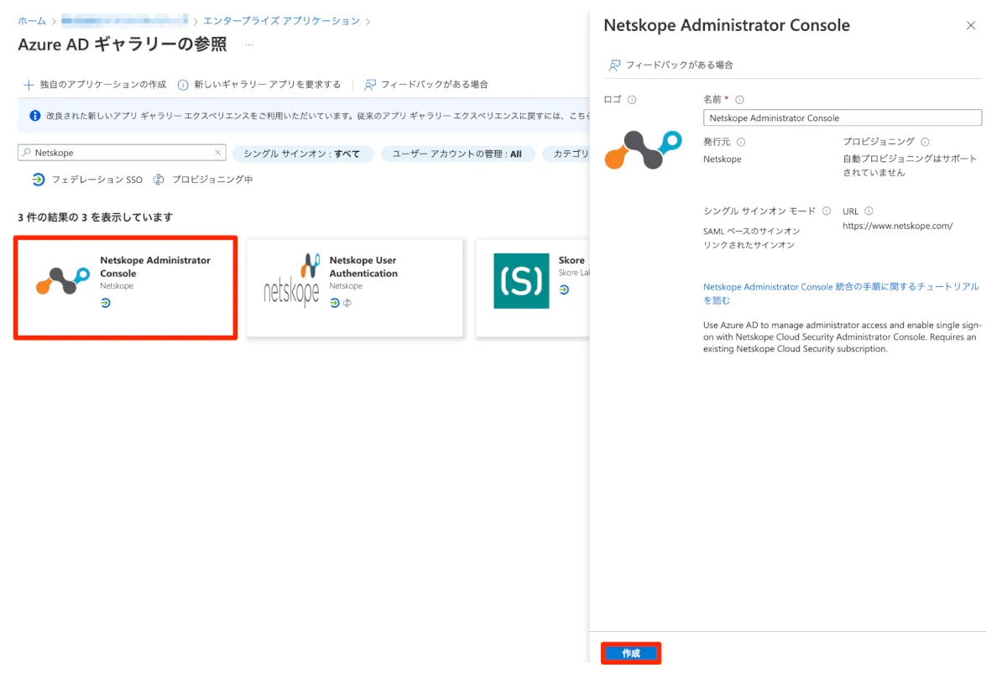Viewport: 1007px width, 694px height.
Task: Click the 作成 button
Action: 631,653
